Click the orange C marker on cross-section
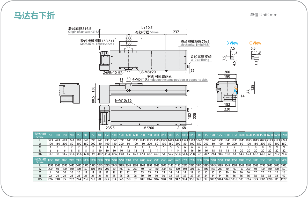Screen dimensions: 308x198 pos(236,88)
